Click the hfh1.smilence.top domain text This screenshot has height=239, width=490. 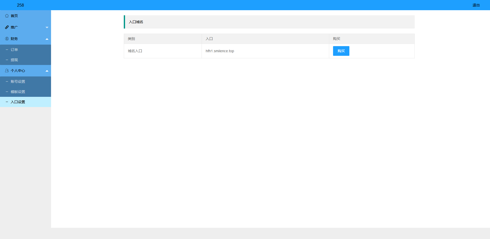click(220, 51)
